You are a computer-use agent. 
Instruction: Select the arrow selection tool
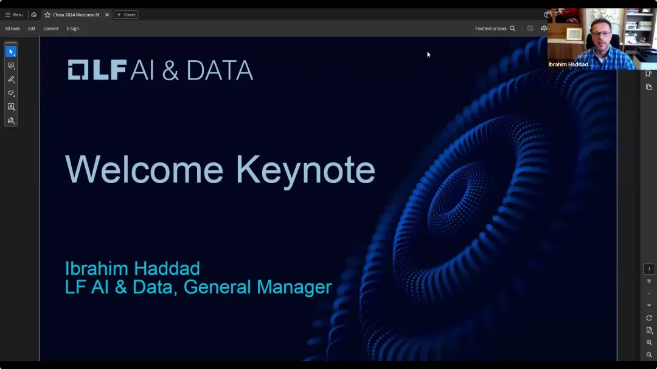(x=11, y=52)
